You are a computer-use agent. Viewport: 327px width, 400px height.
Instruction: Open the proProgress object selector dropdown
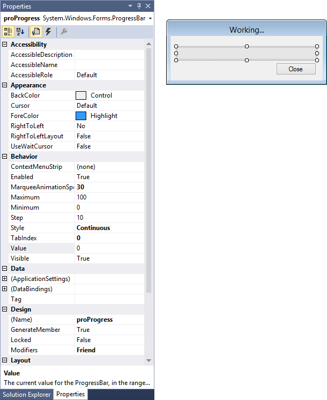[150, 18]
